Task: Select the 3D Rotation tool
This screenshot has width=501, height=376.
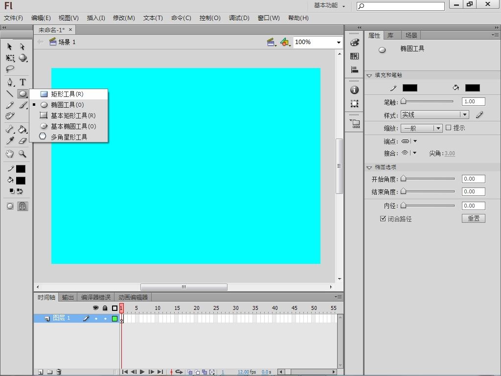Action: click(x=23, y=58)
